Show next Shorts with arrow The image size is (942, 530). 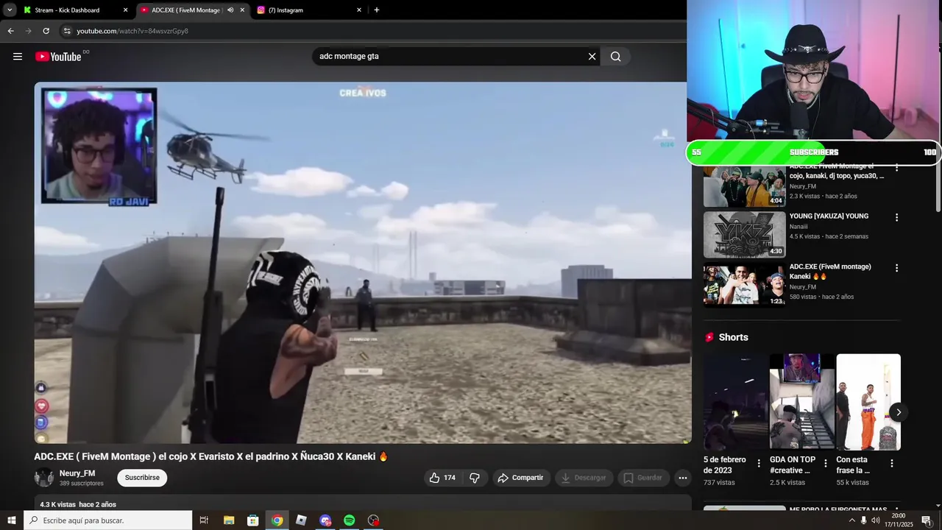coord(898,412)
